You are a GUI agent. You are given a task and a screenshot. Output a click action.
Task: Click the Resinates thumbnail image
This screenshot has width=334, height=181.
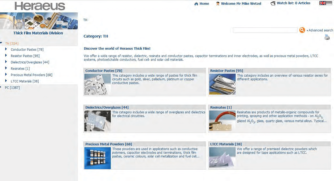pyautogui.click(x=222, y=121)
